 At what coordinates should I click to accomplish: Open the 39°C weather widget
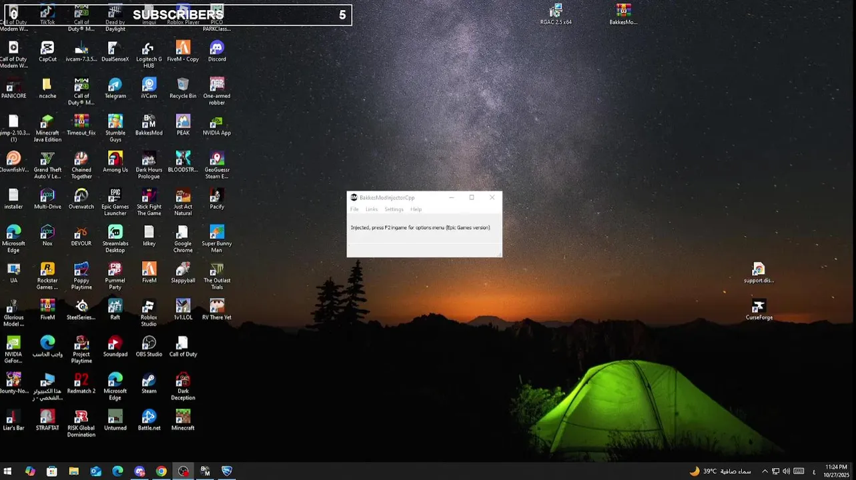coord(720,471)
